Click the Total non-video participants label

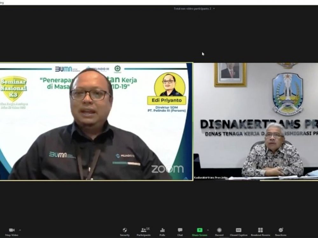pos(192,9)
